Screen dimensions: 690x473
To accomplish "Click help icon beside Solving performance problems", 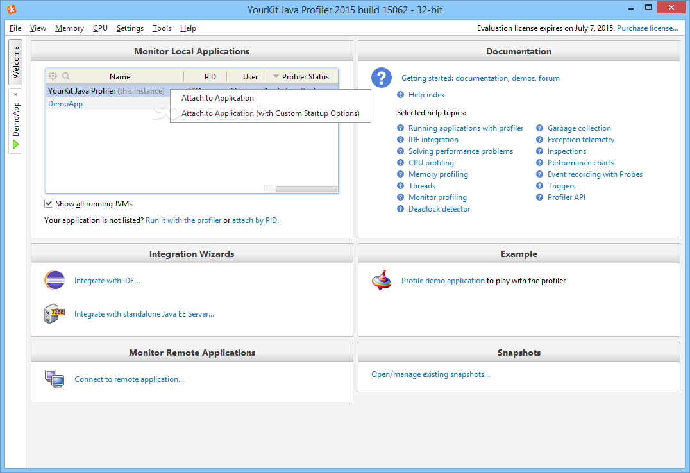I will click(x=400, y=151).
